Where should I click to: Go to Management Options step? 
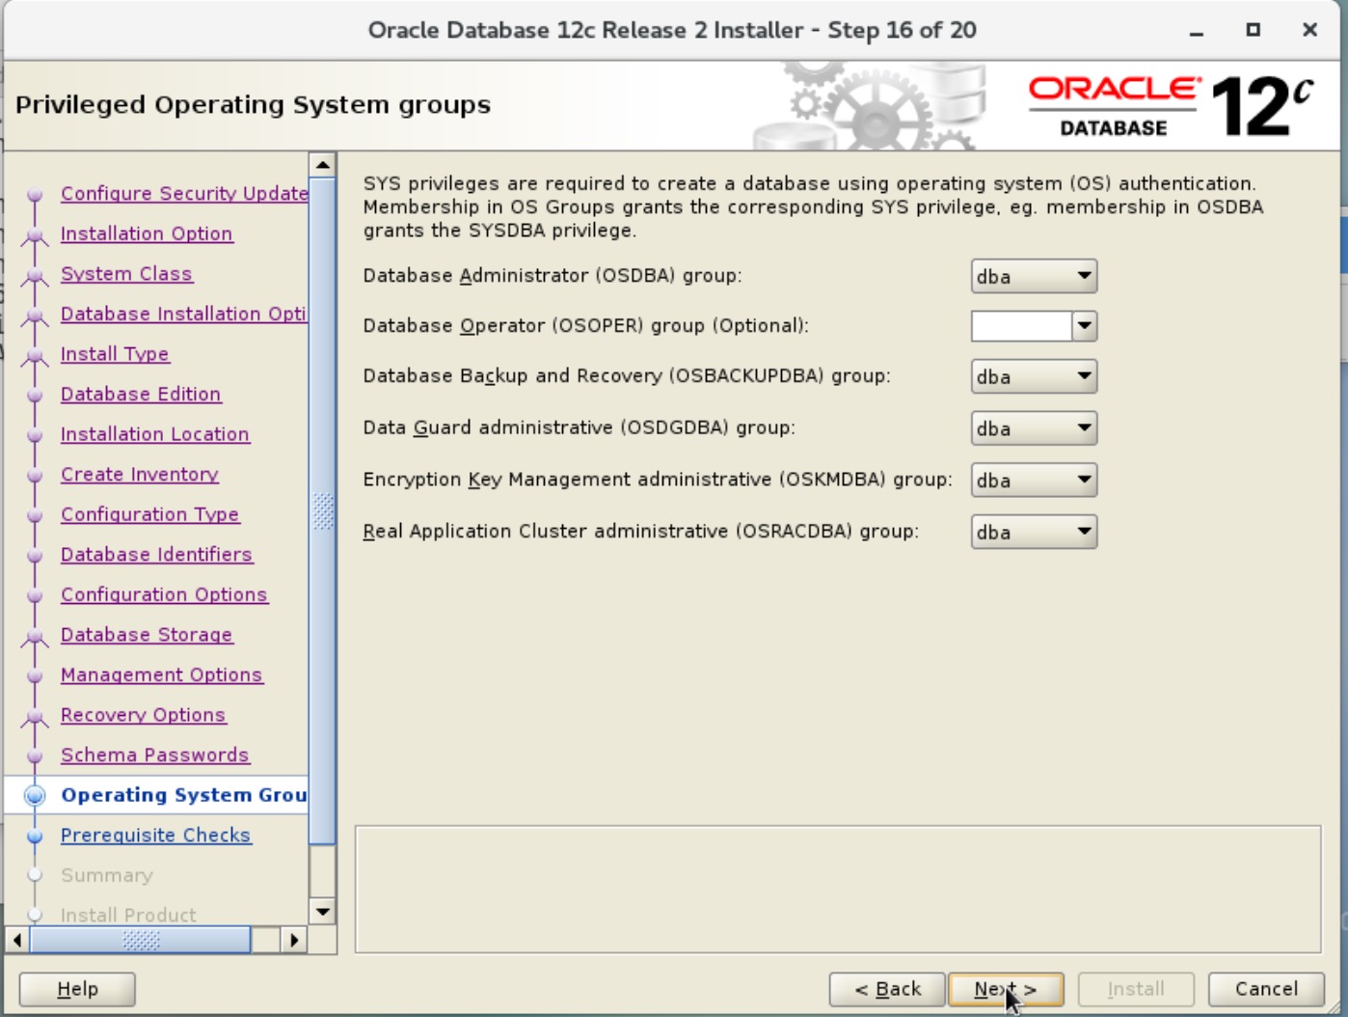pos(162,674)
